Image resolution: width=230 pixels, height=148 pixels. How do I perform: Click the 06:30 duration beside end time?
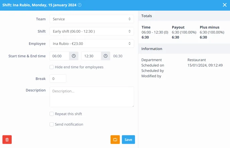coord(118,56)
